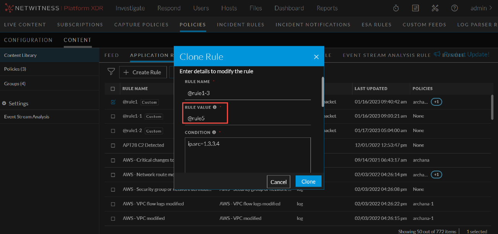Open the Respond menu
This screenshot has height=234, width=498.
(169, 8)
